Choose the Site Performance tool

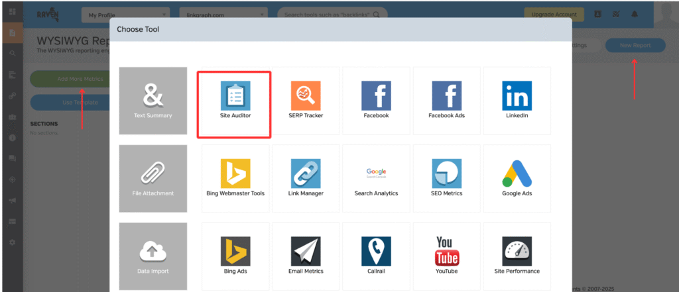[x=517, y=256]
